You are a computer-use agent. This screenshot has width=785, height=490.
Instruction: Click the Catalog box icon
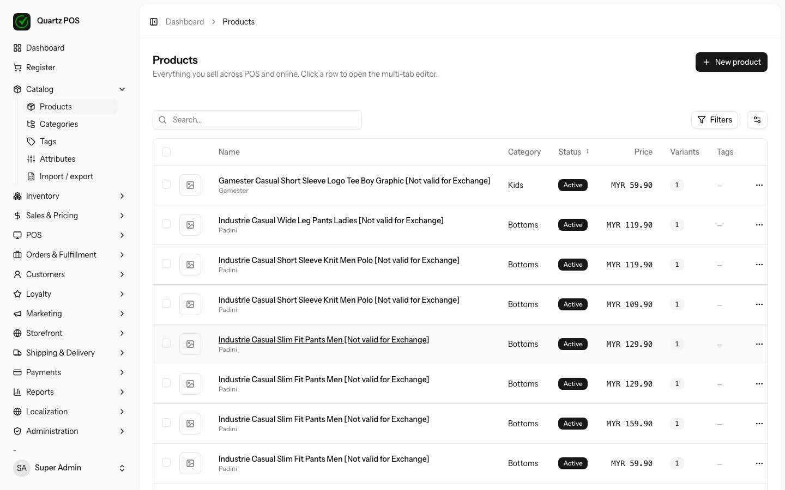(x=17, y=89)
